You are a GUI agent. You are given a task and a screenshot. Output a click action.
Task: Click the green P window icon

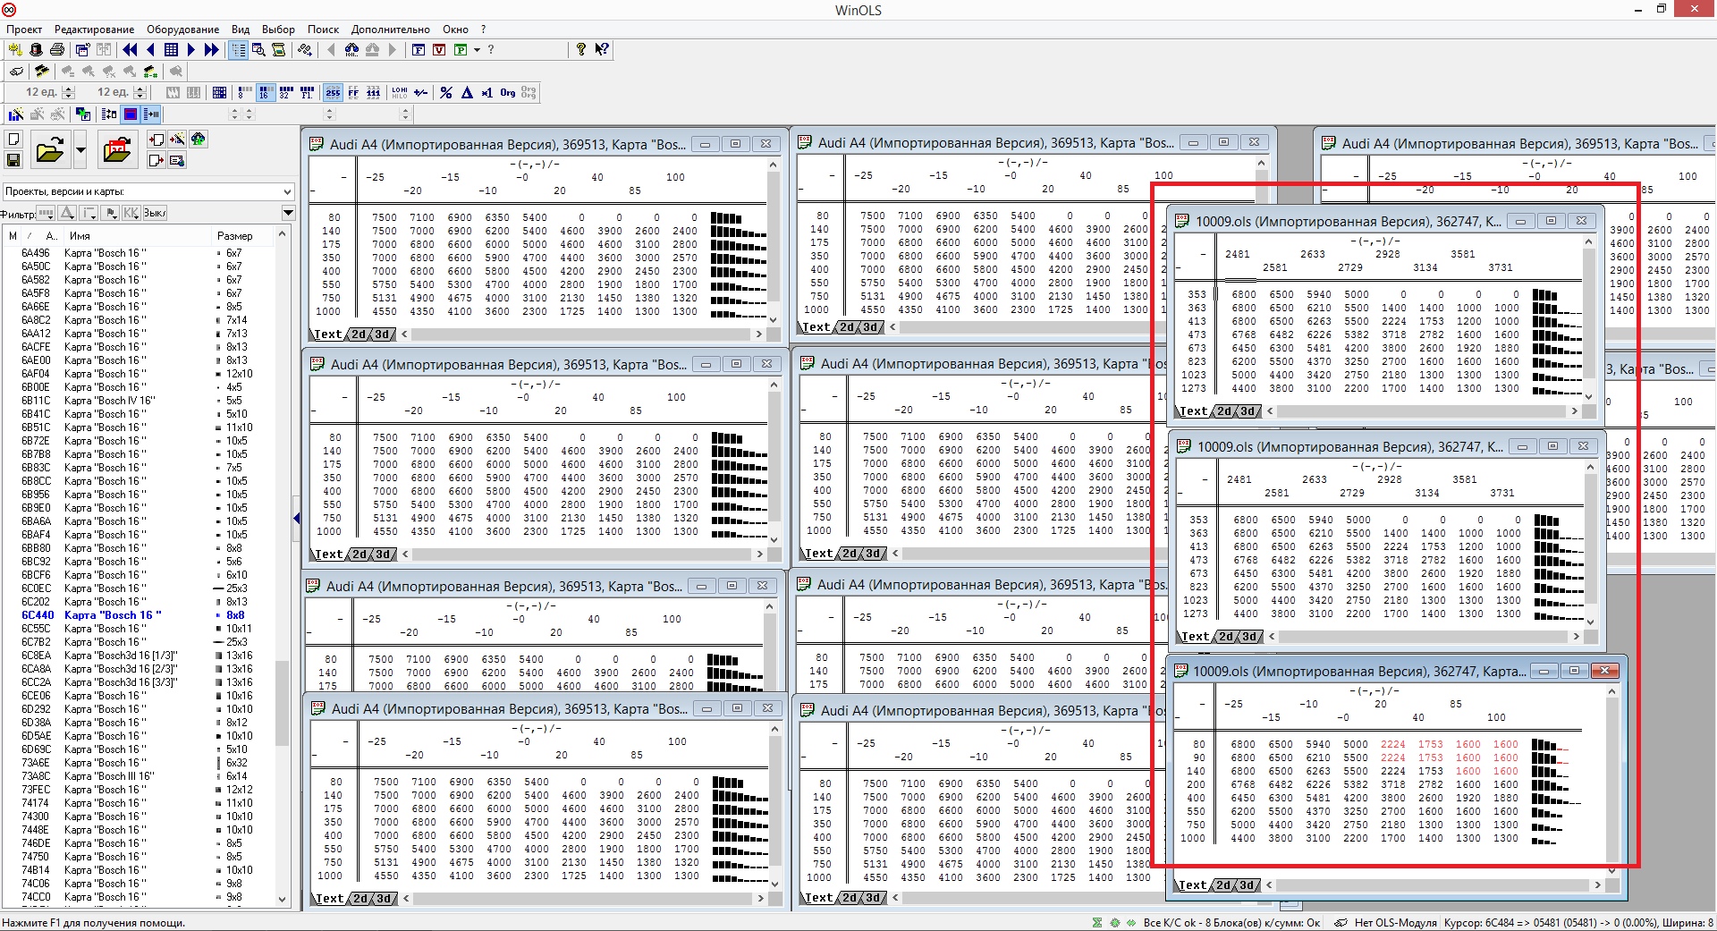460,50
